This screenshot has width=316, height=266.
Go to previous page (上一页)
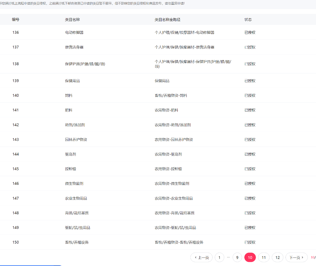click(x=202, y=257)
